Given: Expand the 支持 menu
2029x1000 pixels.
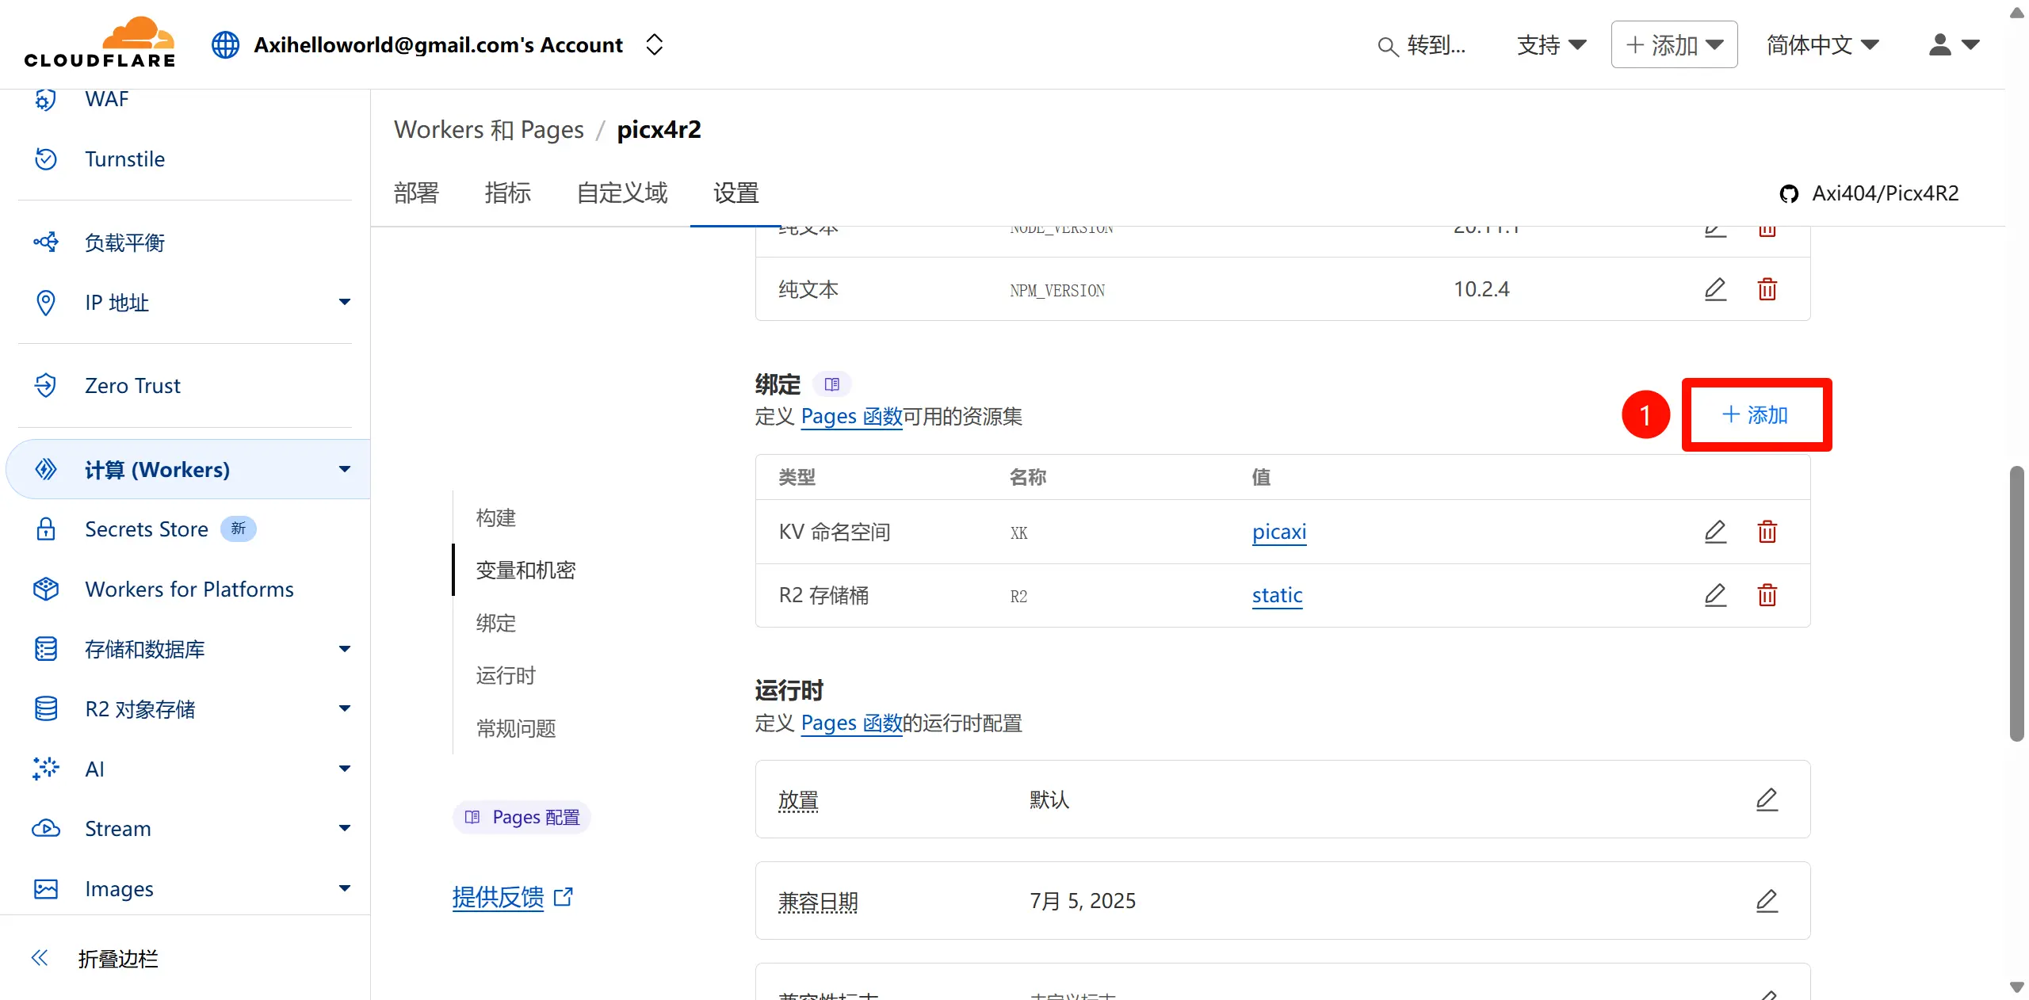Looking at the screenshot, I should [1551, 44].
